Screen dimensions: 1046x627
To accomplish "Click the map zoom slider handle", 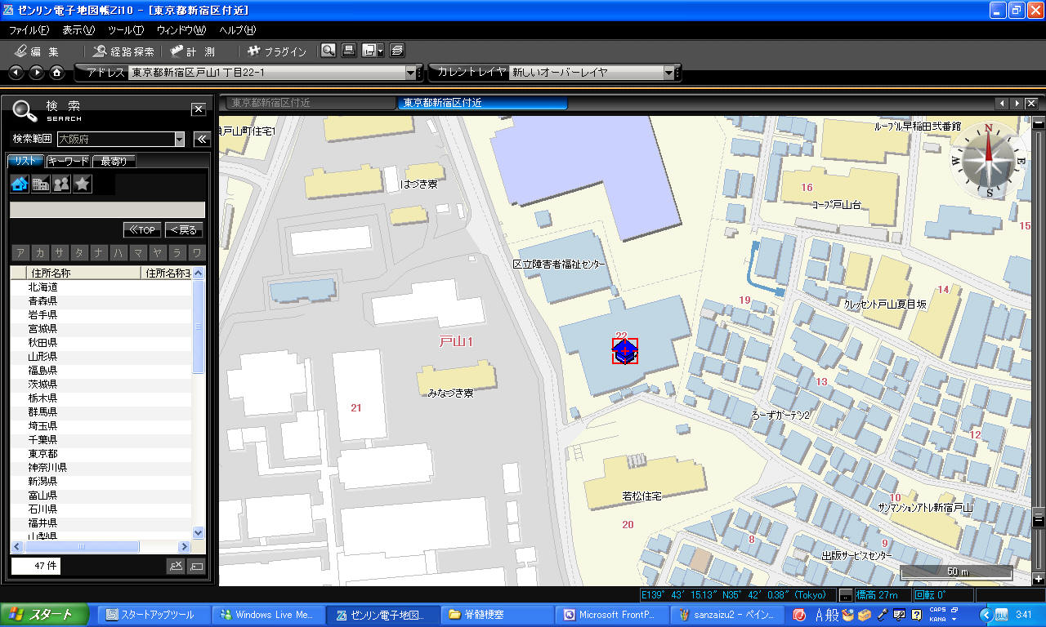I will 1039,518.
